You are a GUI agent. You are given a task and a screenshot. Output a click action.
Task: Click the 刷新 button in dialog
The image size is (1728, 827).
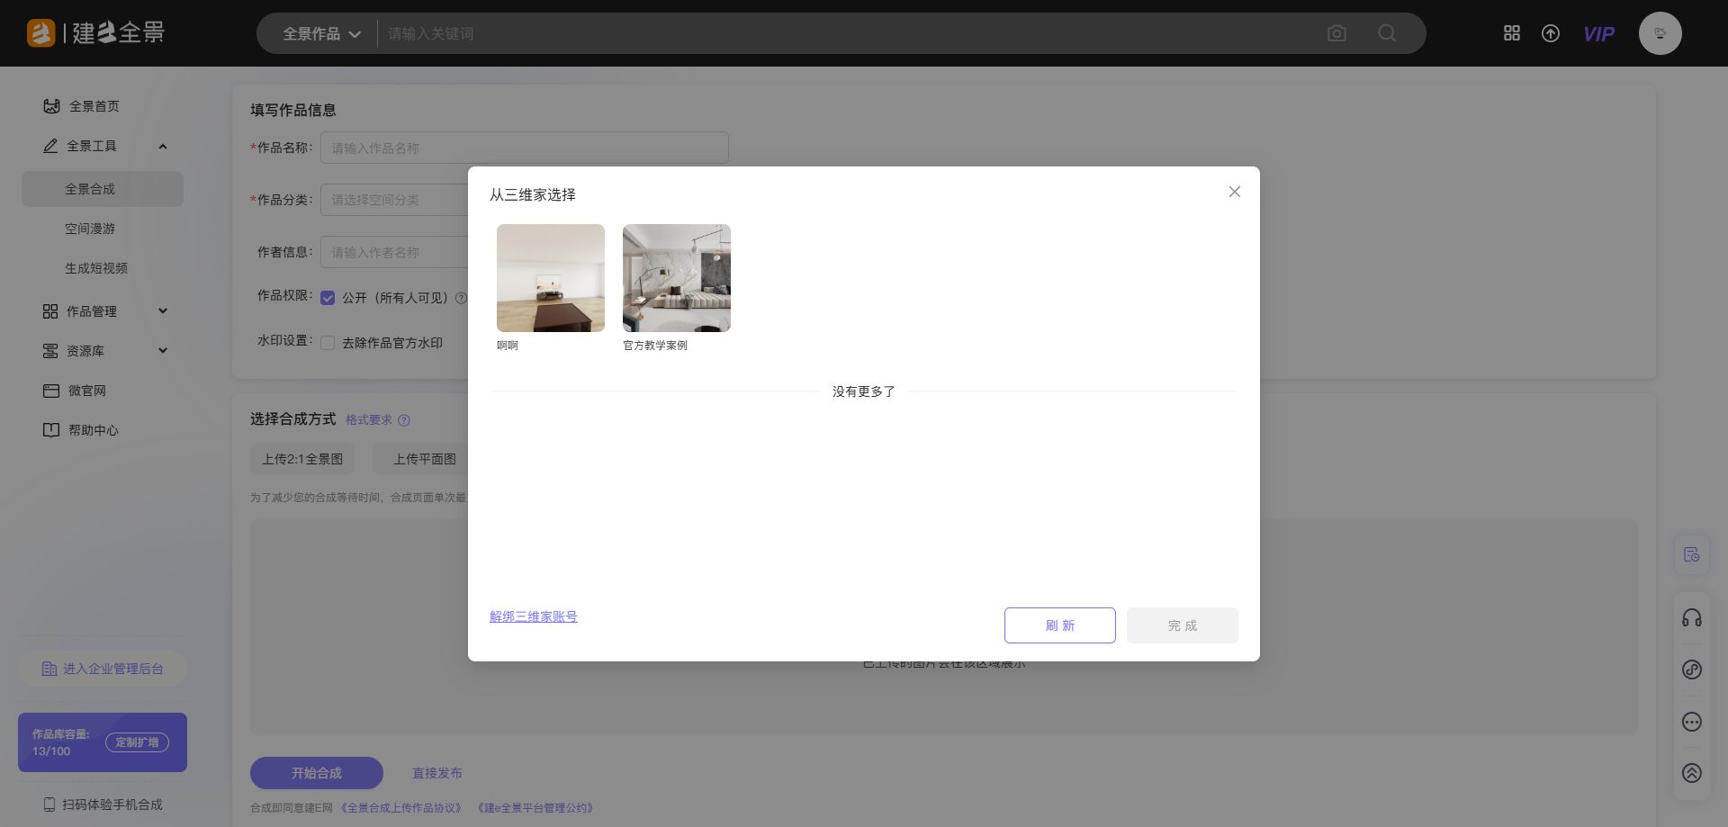click(x=1059, y=625)
